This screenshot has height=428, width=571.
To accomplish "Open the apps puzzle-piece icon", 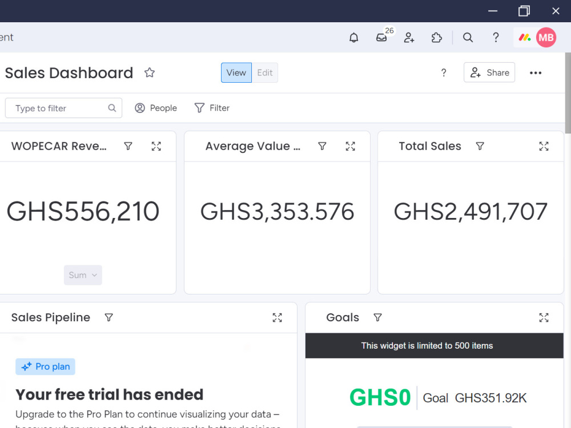I will coord(436,38).
